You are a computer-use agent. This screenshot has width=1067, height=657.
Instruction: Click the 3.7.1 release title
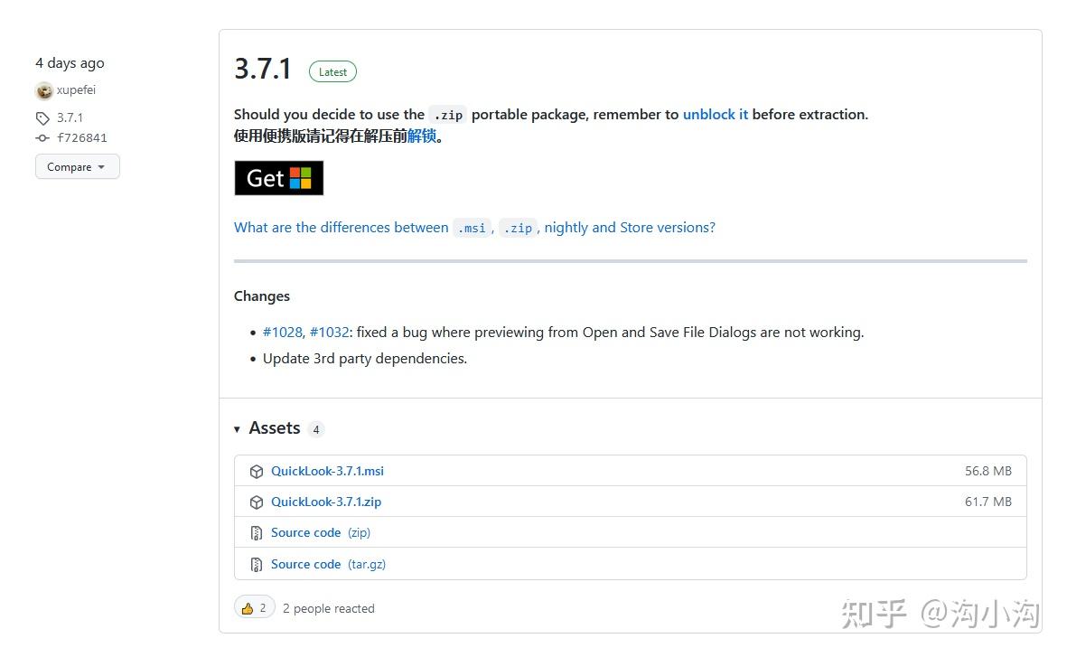(x=263, y=69)
